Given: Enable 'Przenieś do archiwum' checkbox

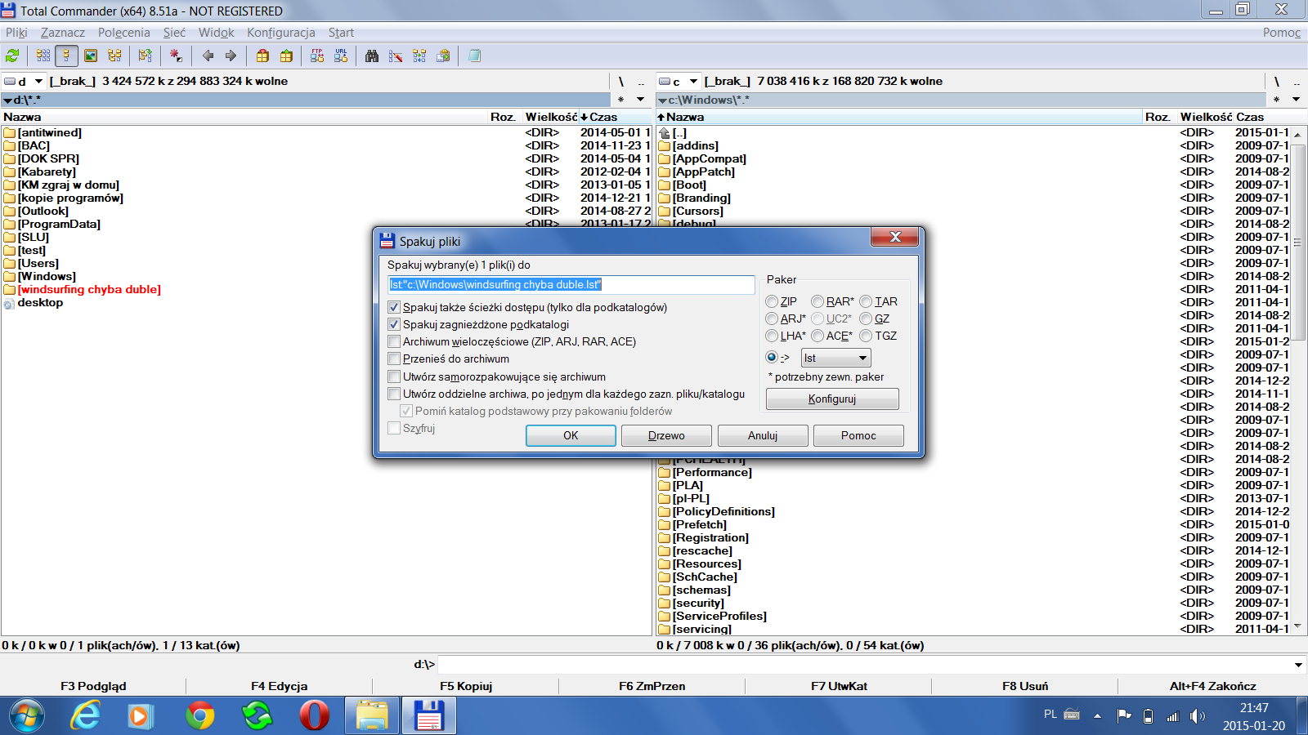Looking at the screenshot, I should pyautogui.click(x=394, y=359).
